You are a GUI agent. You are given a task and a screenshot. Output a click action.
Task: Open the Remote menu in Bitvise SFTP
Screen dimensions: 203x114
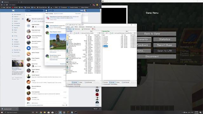(x=76, y=27)
